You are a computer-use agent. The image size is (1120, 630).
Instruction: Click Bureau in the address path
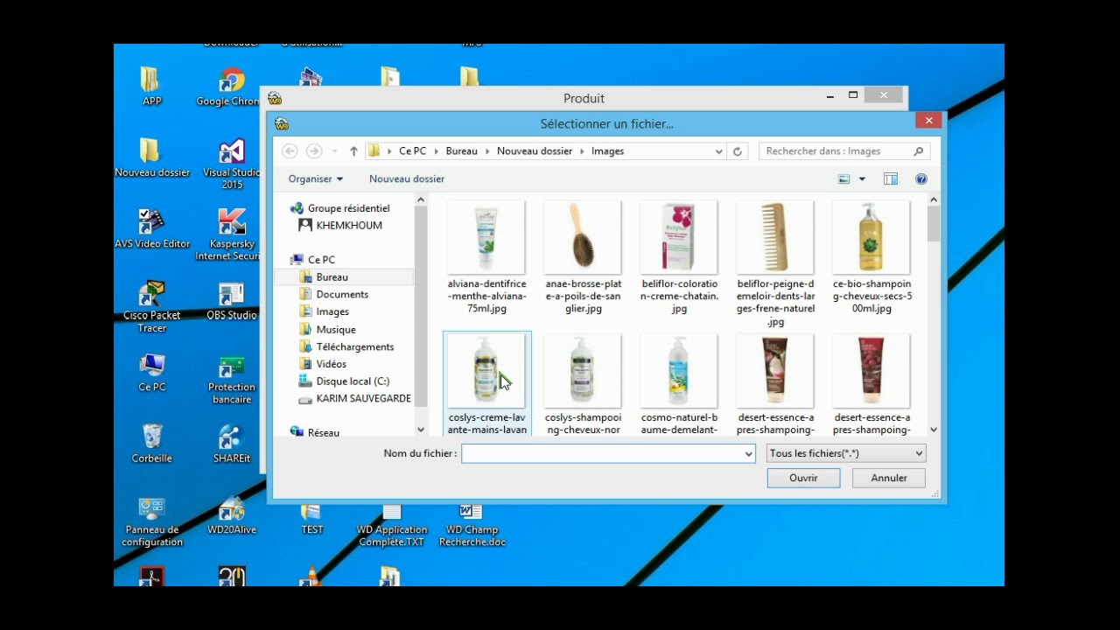click(x=461, y=151)
